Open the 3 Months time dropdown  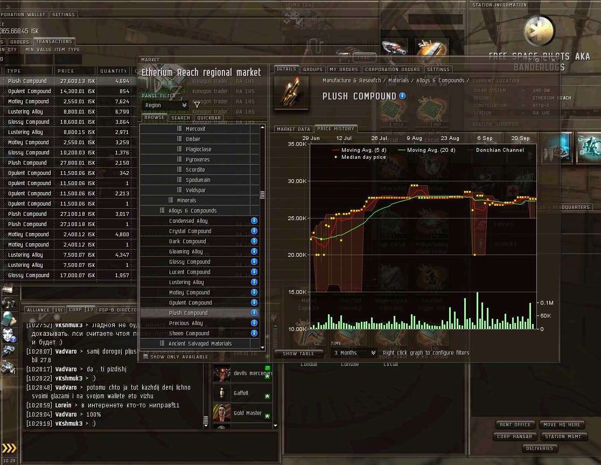[354, 353]
